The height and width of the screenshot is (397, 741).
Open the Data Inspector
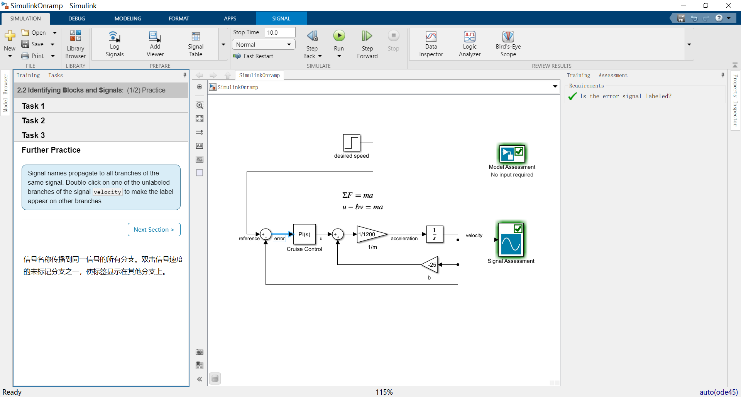coord(431,44)
